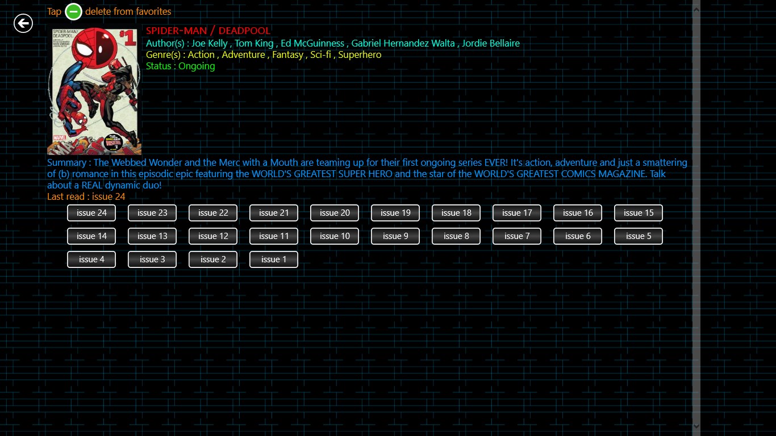Read issue 16
776x436 pixels.
[x=578, y=213]
